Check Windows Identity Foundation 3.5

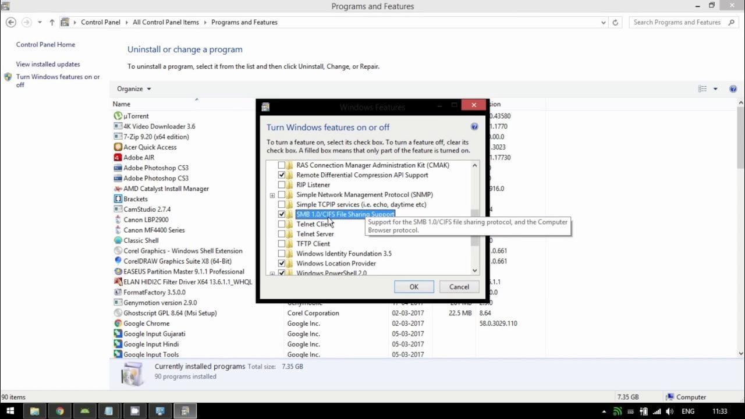282,254
